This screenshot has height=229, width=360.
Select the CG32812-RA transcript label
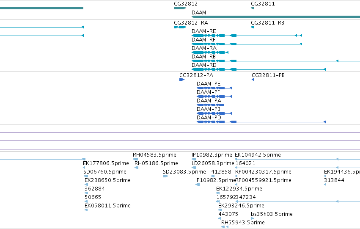coord(191,23)
